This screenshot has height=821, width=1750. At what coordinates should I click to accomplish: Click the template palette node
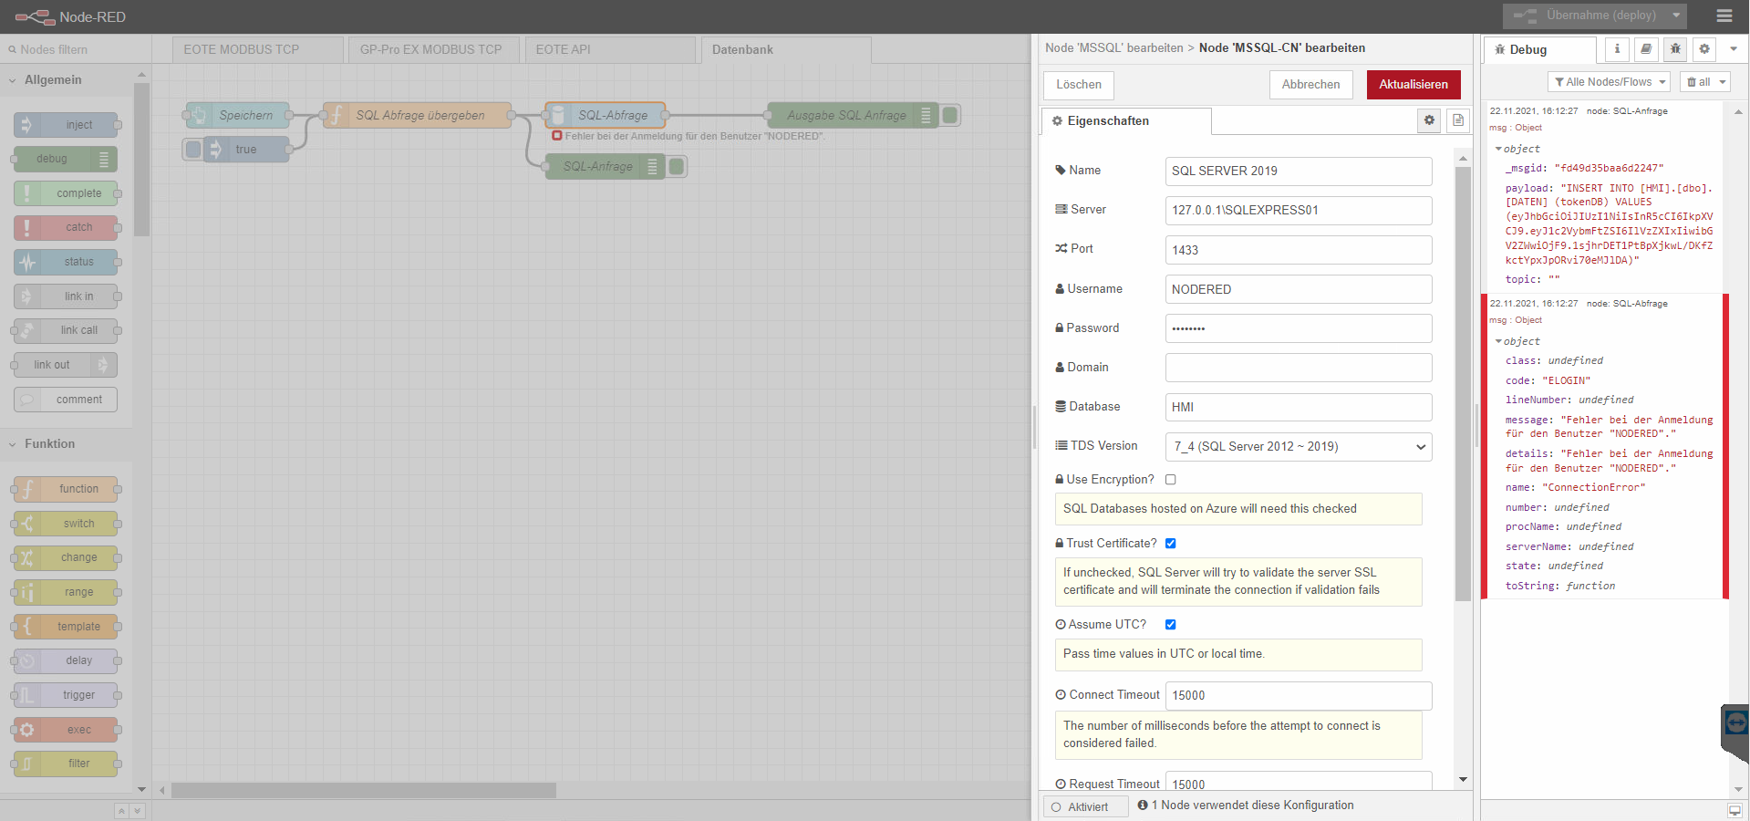pyautogui.click(x=66, y=627)
